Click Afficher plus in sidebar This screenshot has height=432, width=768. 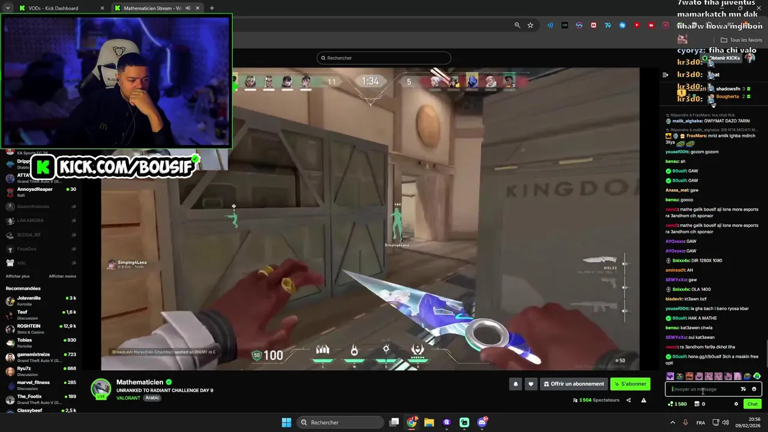[x=17, y=276]
